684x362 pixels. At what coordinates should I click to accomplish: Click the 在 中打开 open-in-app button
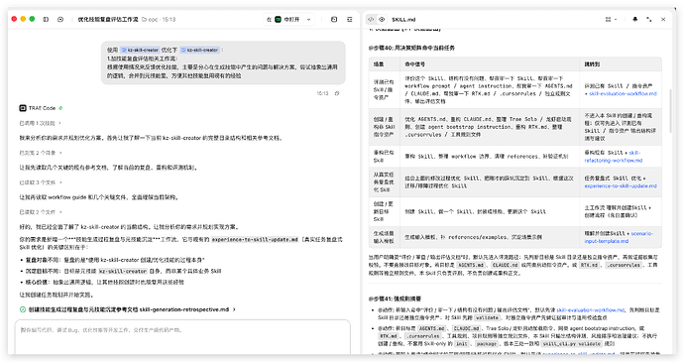(284, 19)
